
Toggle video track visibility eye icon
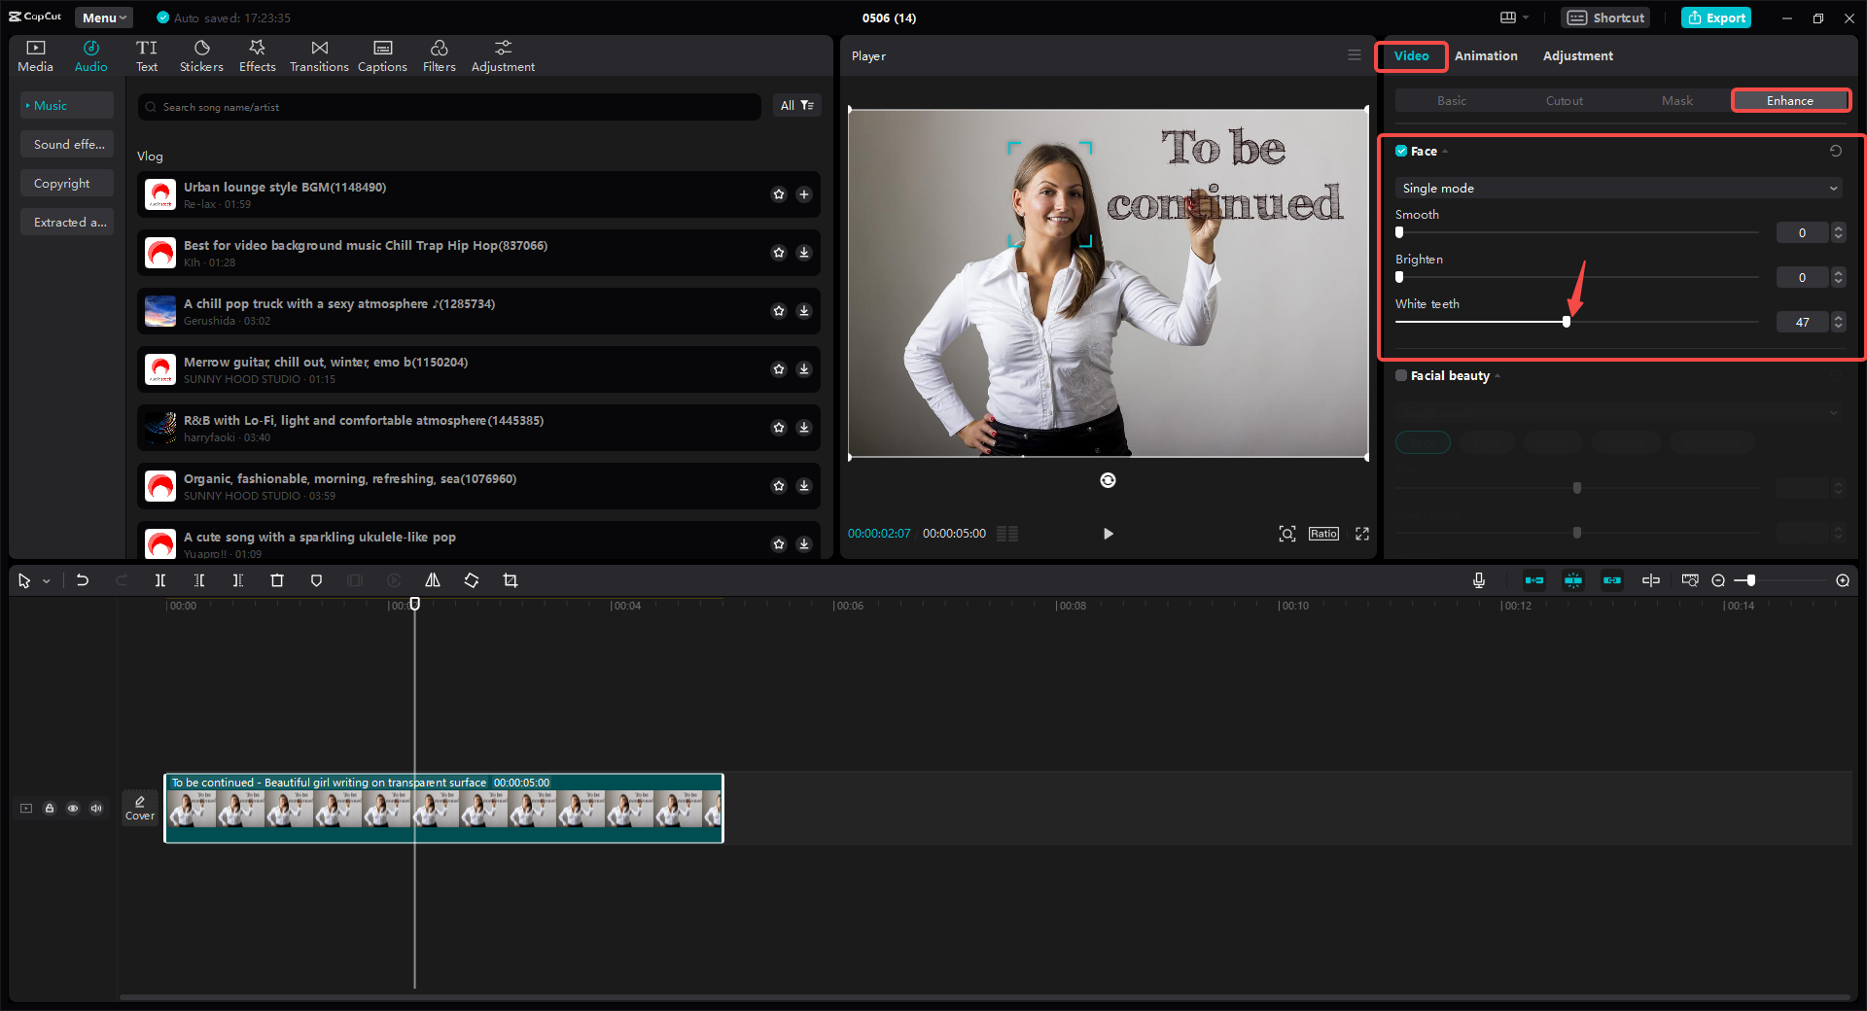click(x=73, y=808)
